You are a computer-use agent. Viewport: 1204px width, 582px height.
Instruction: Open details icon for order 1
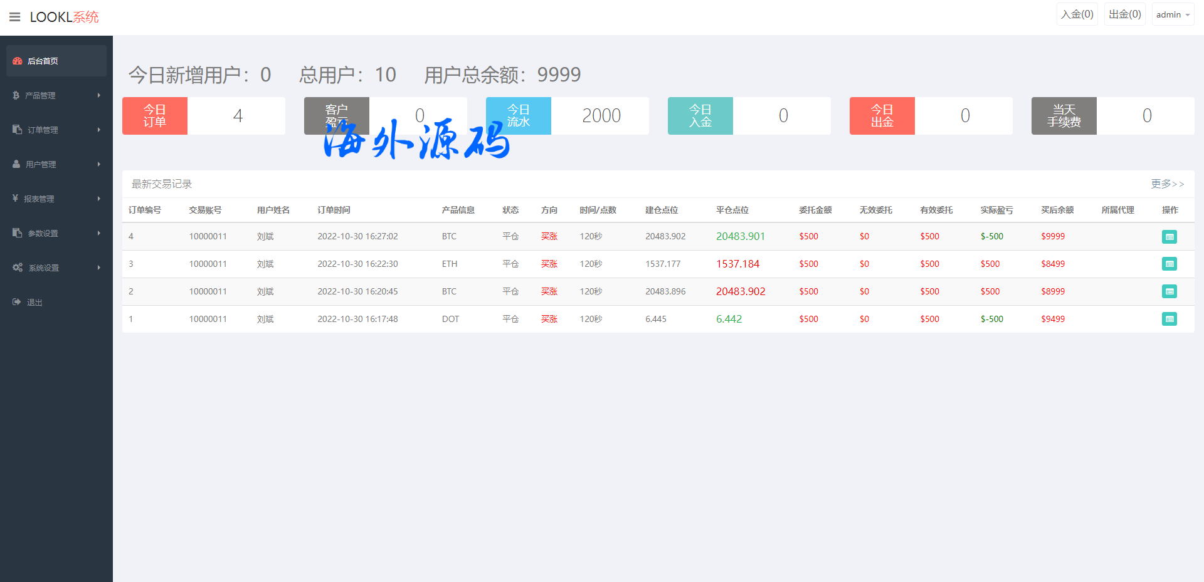coord(1169,319)
